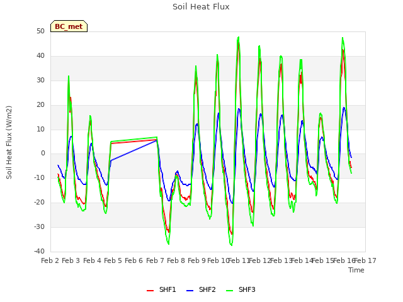Click the -10 y-axis tick label
This screenshot has height=302, width=403.
(x=39, y=177)
